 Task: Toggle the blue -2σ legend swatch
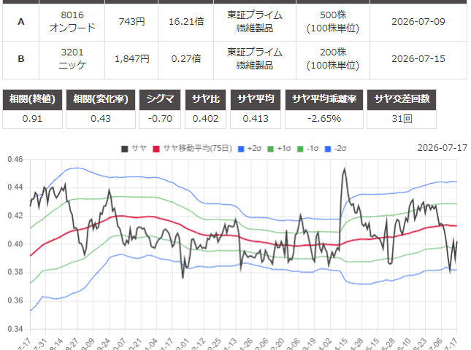tap(328, 149)
